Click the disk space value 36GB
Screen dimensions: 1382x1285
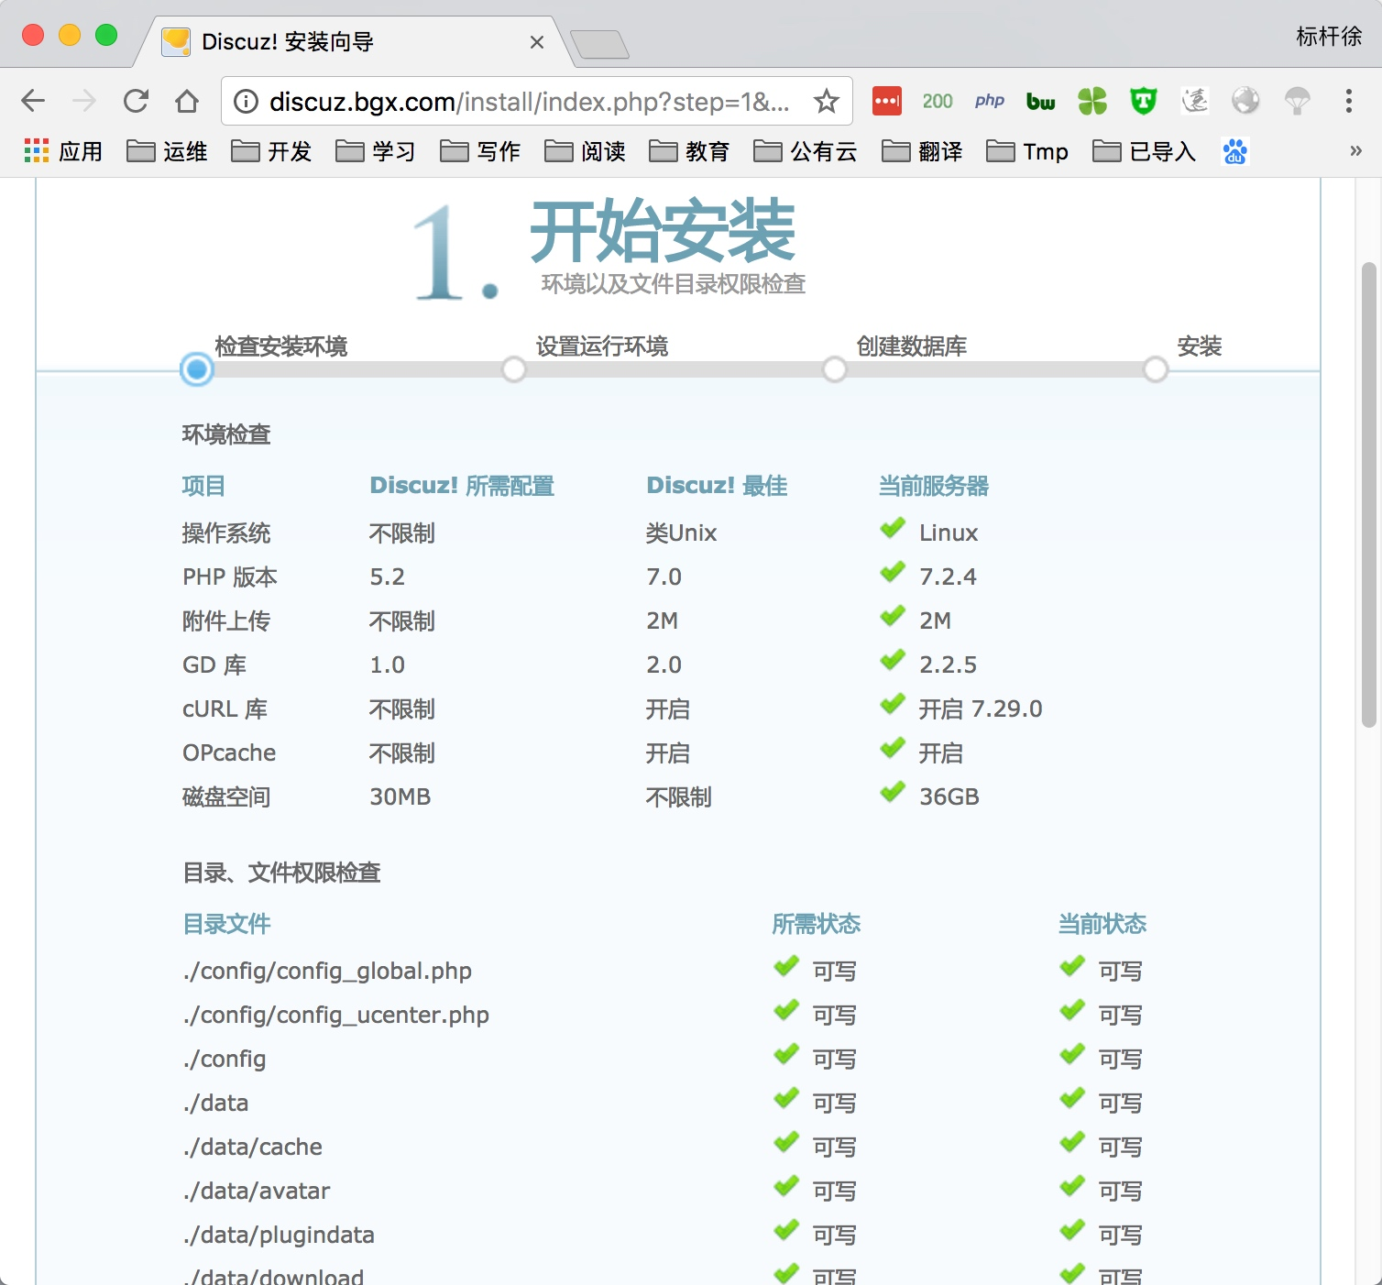pos(949,796)
